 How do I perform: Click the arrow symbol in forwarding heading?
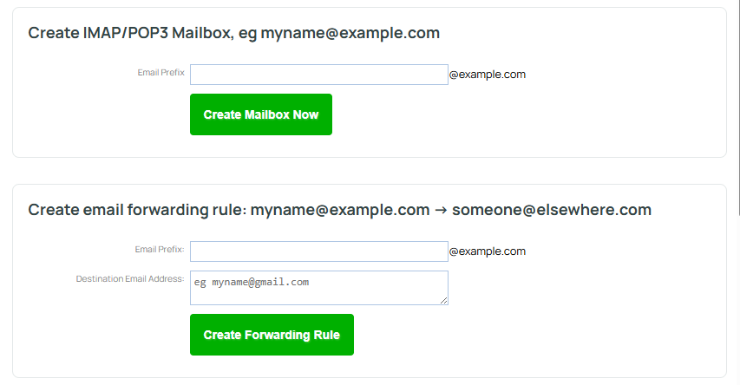coord(441,210)
